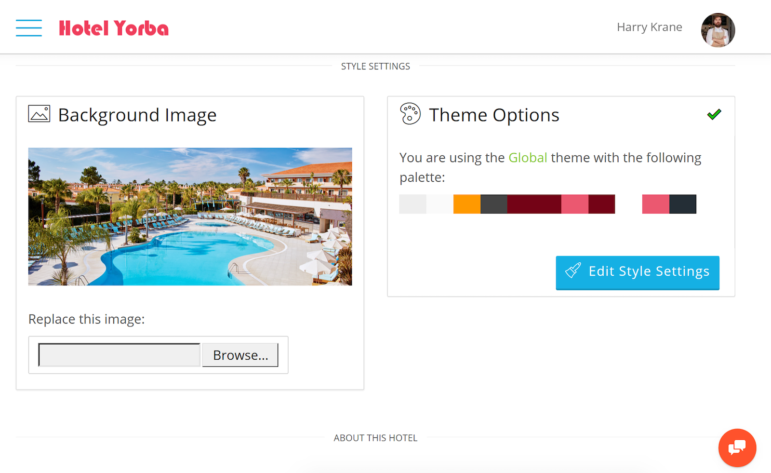
Task: Click the Background Image heading text
Action: pyautogui.click(x=137, y=115)
